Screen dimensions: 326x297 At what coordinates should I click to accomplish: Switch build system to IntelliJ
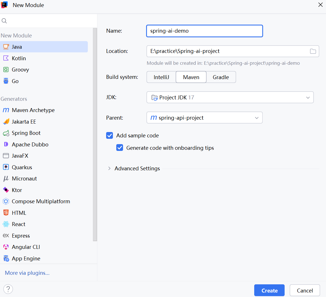click(161, 77)
